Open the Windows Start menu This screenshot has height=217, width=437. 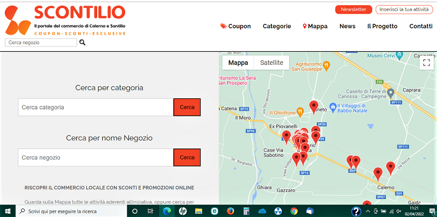pos(8,211)
